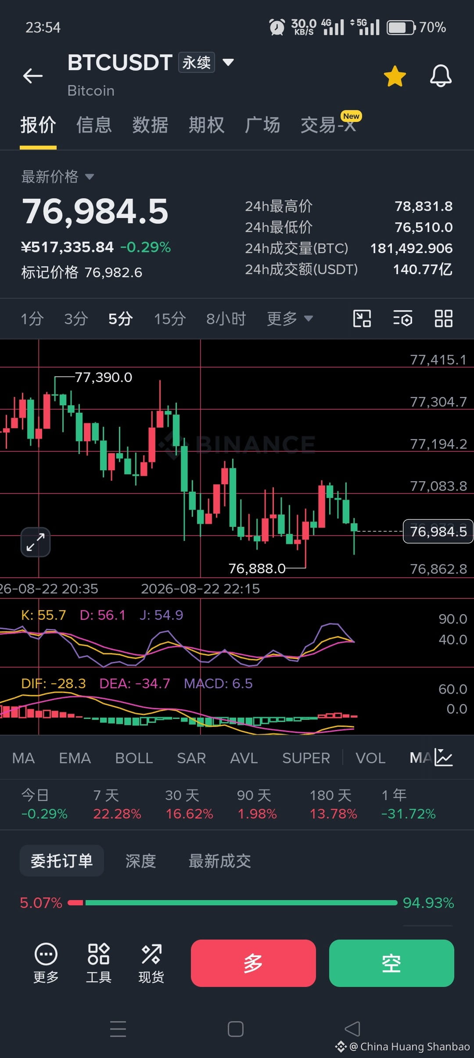This screenshot has height=1058, width=474.
Task: Open Android recent apps menu button
Action: pyautogui.click(x=118, y=1029)
